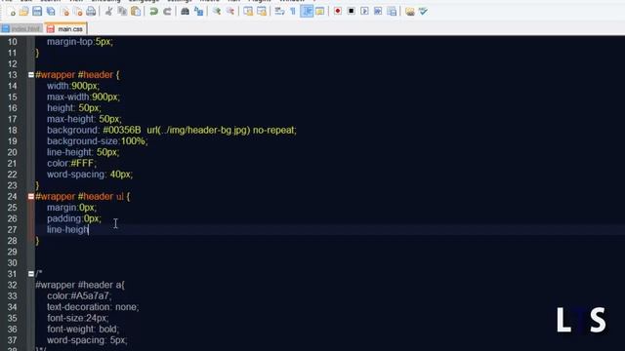625x351 pixels.
Task: Click 'font-weight: bold;' line
Action: (x=83, y=330)
